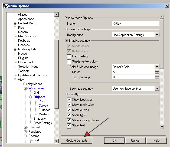170x147 pixels.
Task: Select Curves under Objects
Action: (43, 106)
